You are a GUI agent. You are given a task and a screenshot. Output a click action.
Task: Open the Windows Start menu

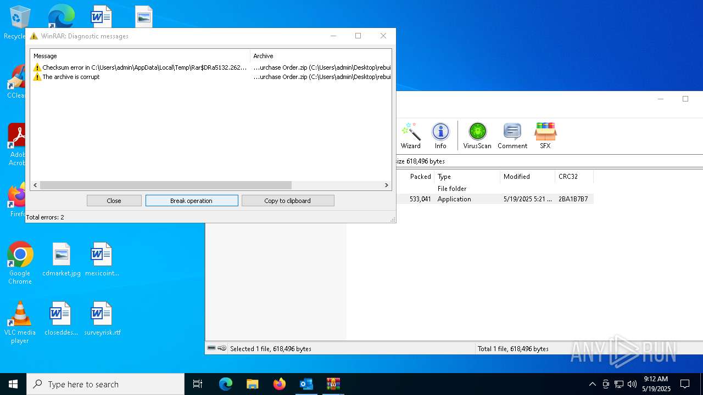(x=13, y=384)
